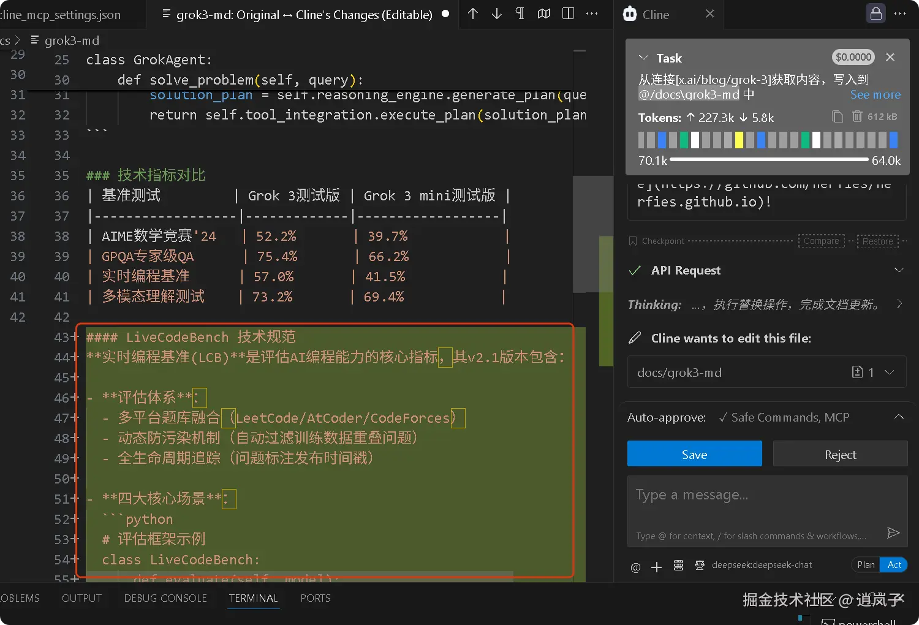Delete task using trash icon
This screenshot has height=625, width=919.
(857, 116)
